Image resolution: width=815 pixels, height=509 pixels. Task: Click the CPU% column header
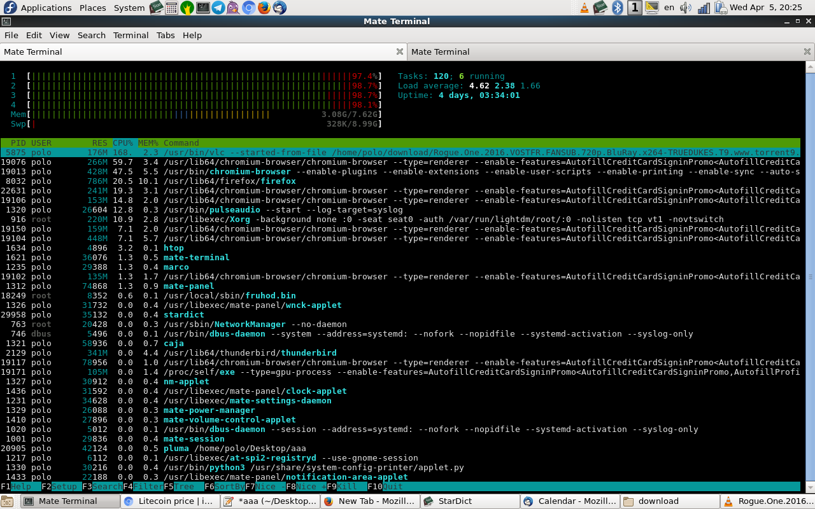coord(123,143)
